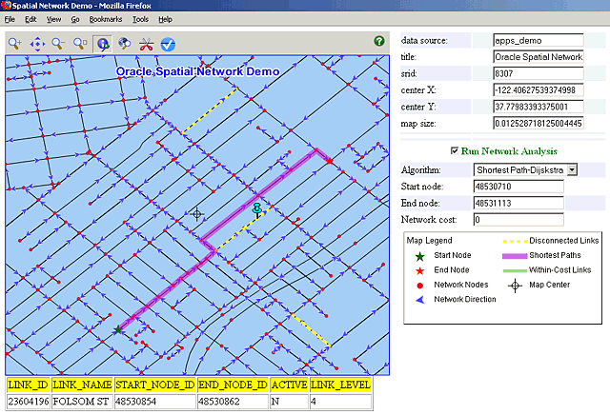Click the globe network node tool

point(125,43)
